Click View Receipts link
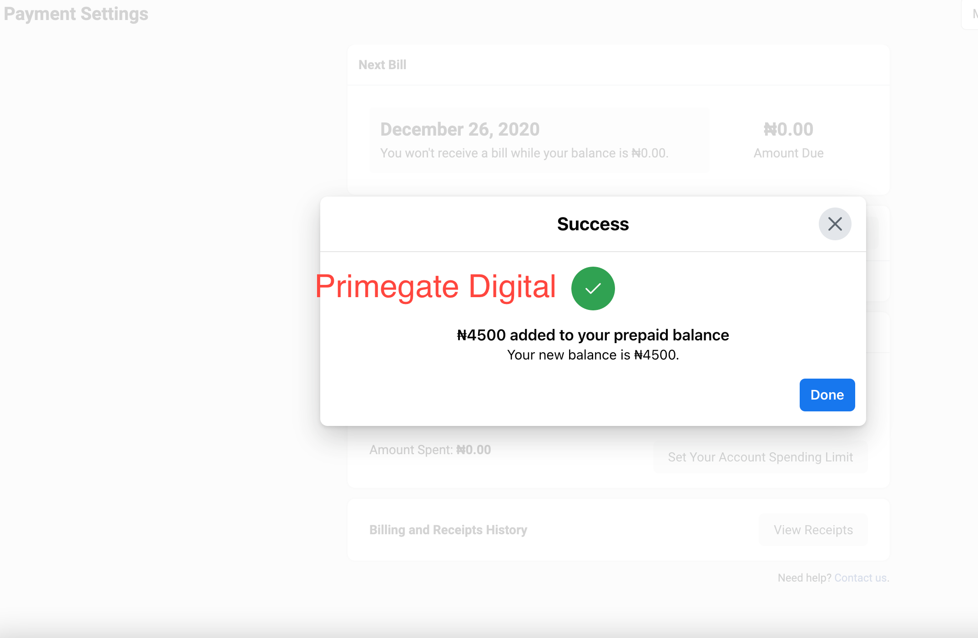Screen dimensions: 978x638 click(x=813, y=529)
